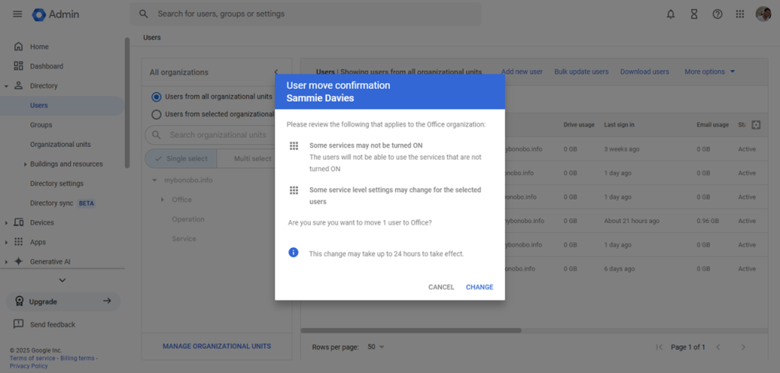Viewport: 780px width, 373px height.
Task: Select the Service organizational unit
Action: click(184, 239)
